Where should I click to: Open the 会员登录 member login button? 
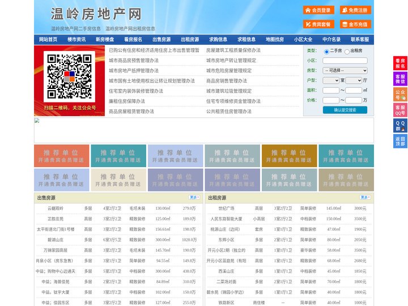318,10
